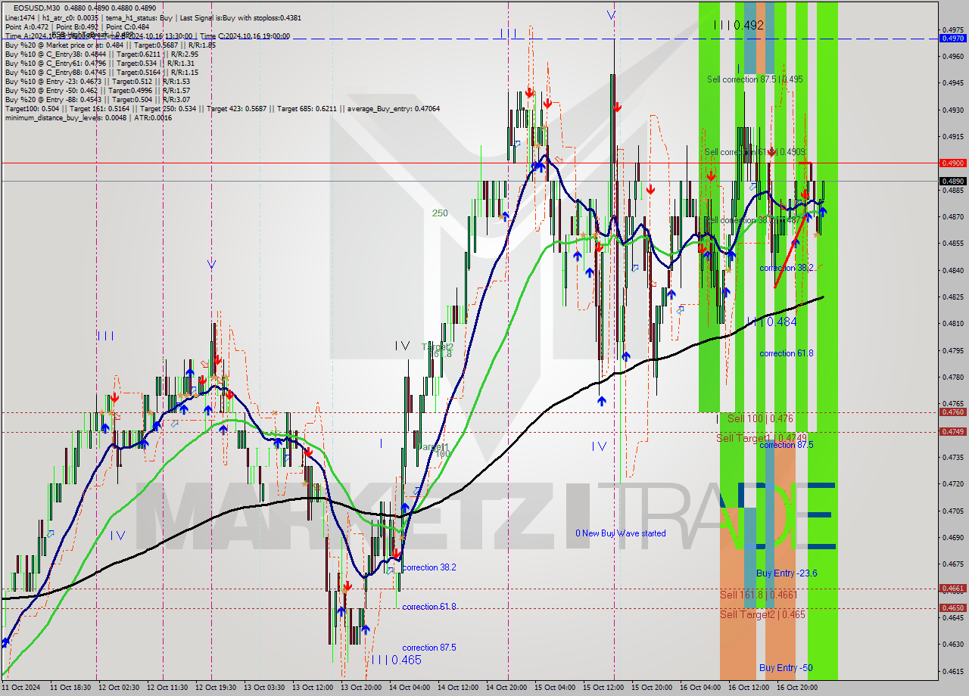
Task: Click the '12 Oct 11:30' time label
Action: pyautogui.click(x=167, y=688)
